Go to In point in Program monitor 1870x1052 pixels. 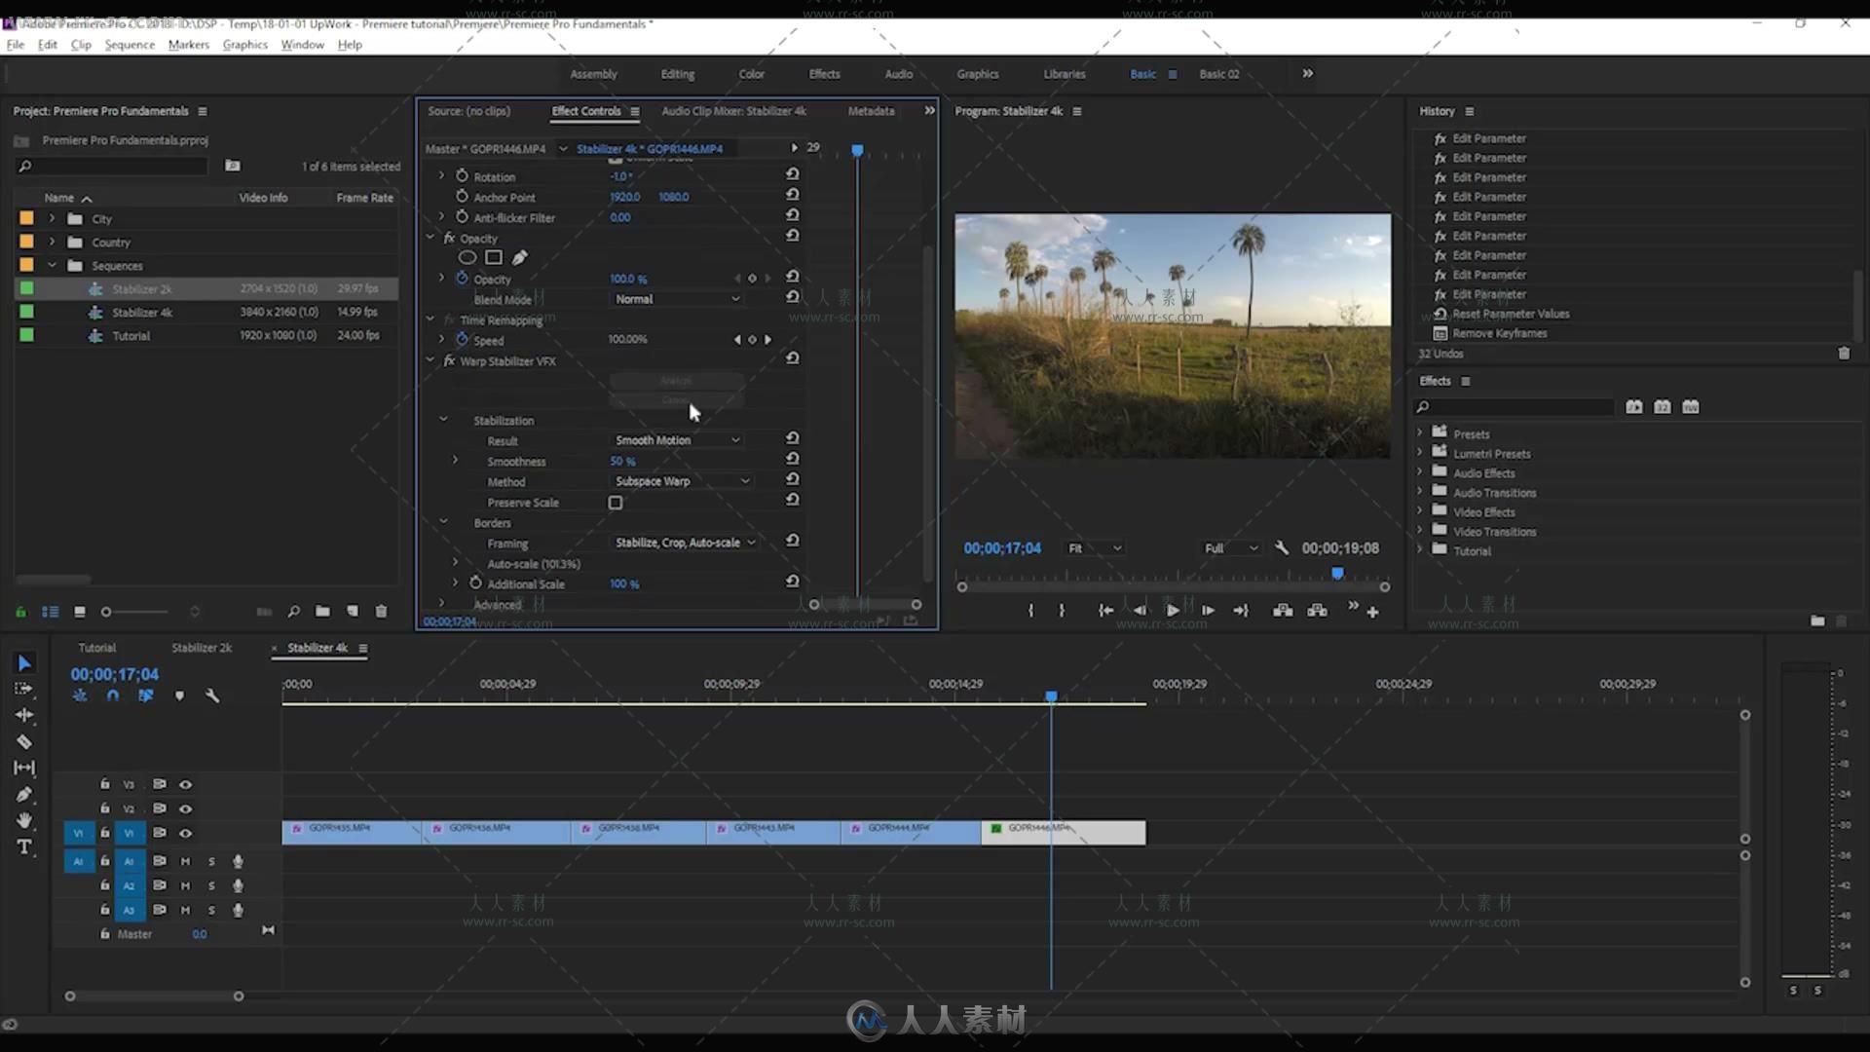(x=1105, y=611)
